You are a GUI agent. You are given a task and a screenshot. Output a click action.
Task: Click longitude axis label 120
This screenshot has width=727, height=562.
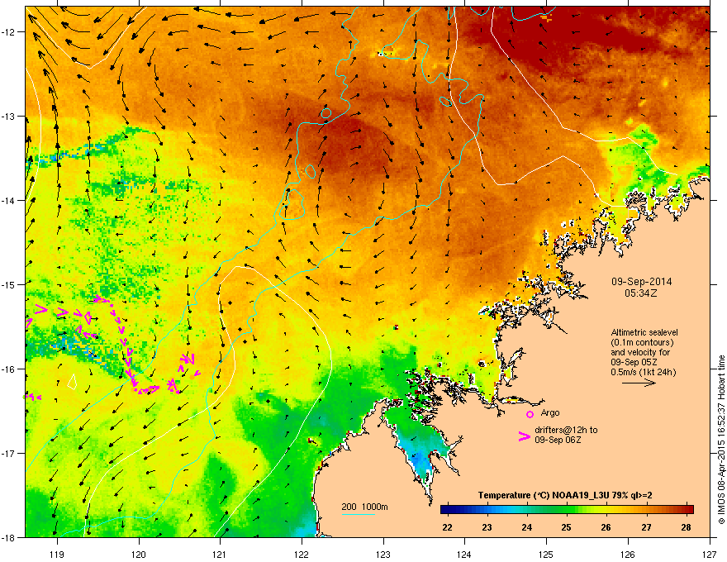tap(139, 554)
